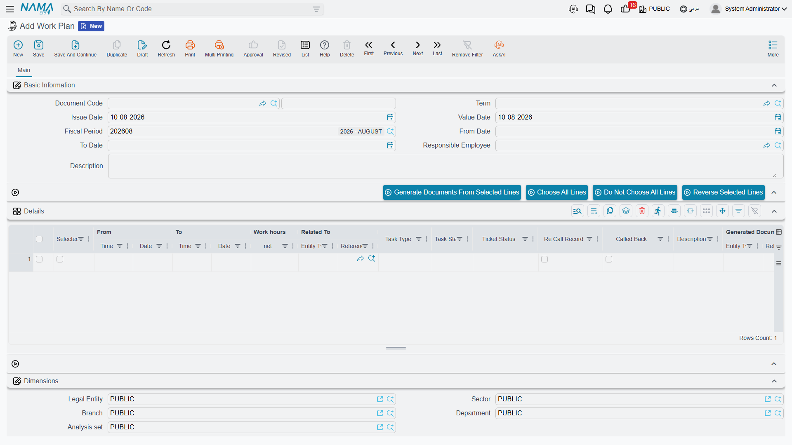The height and width of the screenshot is (445, 792).
Task: Save the work plan
Action: tap(39, 48)
